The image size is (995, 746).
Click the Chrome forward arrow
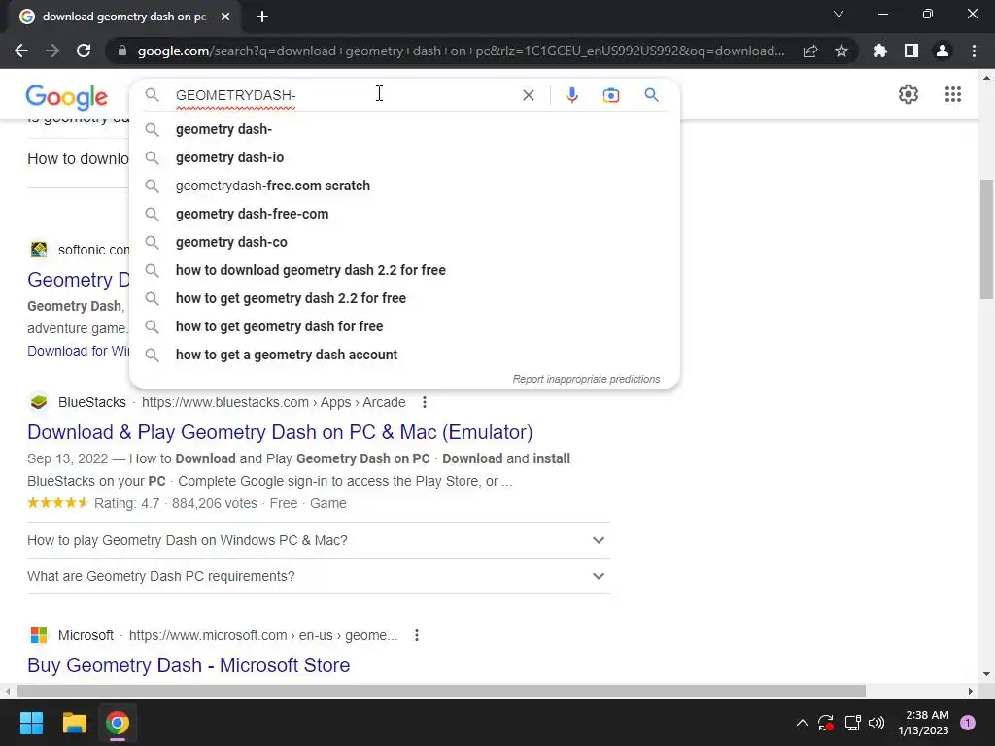coord(52,51)
